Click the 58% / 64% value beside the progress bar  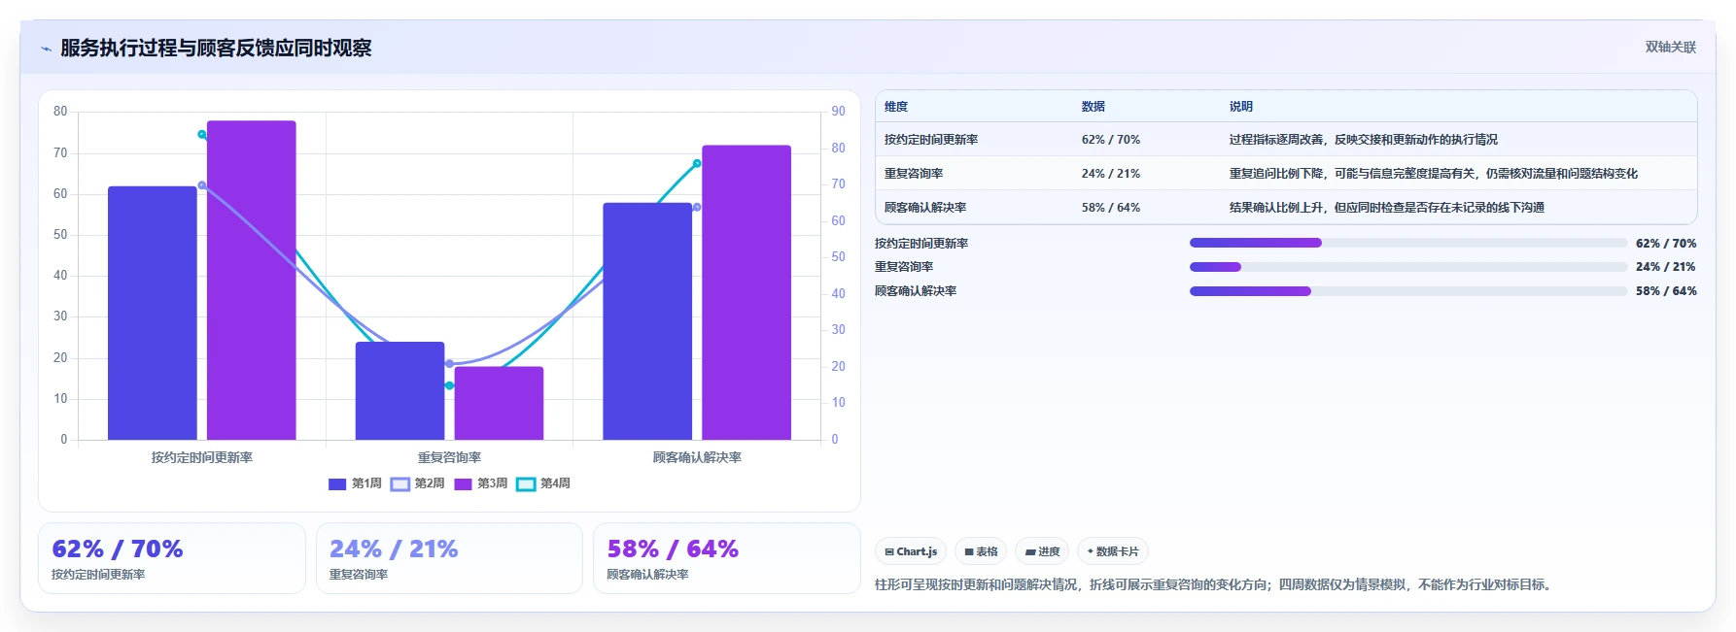pos(1666,291)
